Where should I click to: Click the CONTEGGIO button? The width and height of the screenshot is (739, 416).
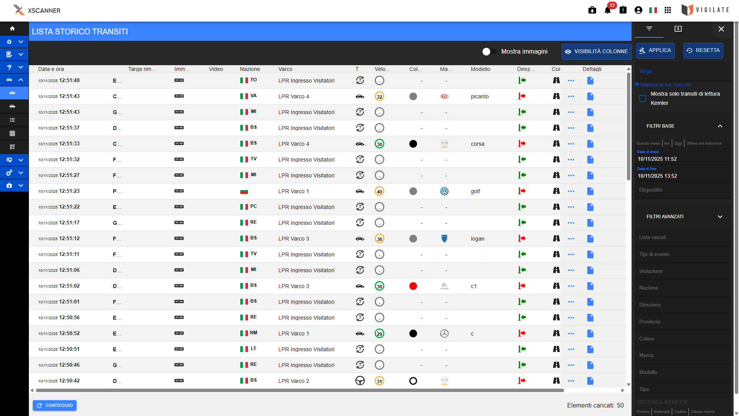pyautogui.click(x=55, y=406)
